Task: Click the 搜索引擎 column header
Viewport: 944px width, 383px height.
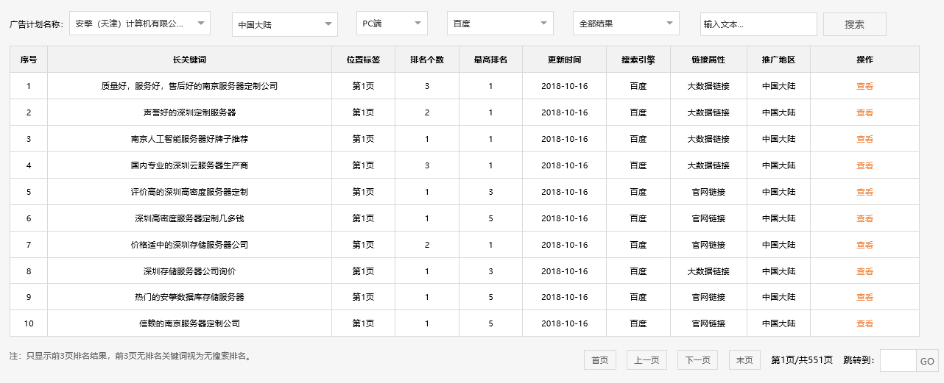Action: coord(638,60)
